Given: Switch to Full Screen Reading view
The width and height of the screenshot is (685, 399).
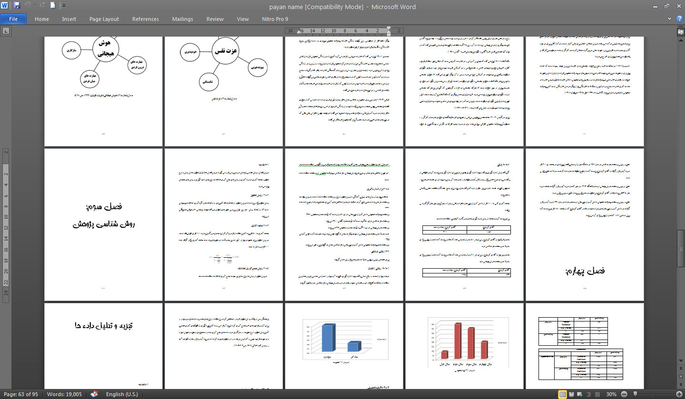Looking at the screenshot, I should [x=572, y=394].
